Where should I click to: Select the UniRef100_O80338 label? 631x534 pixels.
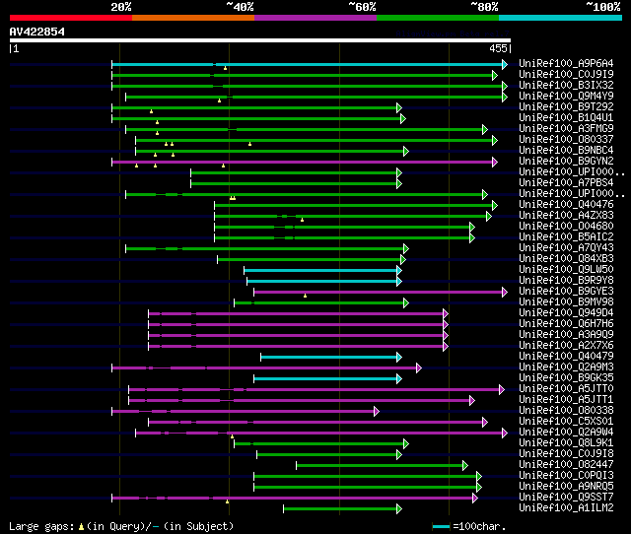point(566,411)
